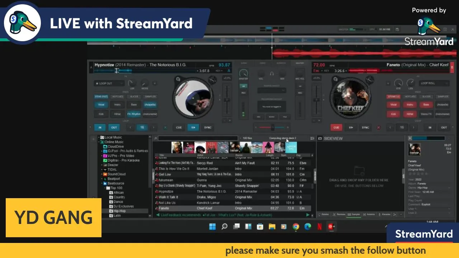Select Sampler pad page on deck B
Viewport: 459px width, 258px height.
click(443, 96)
